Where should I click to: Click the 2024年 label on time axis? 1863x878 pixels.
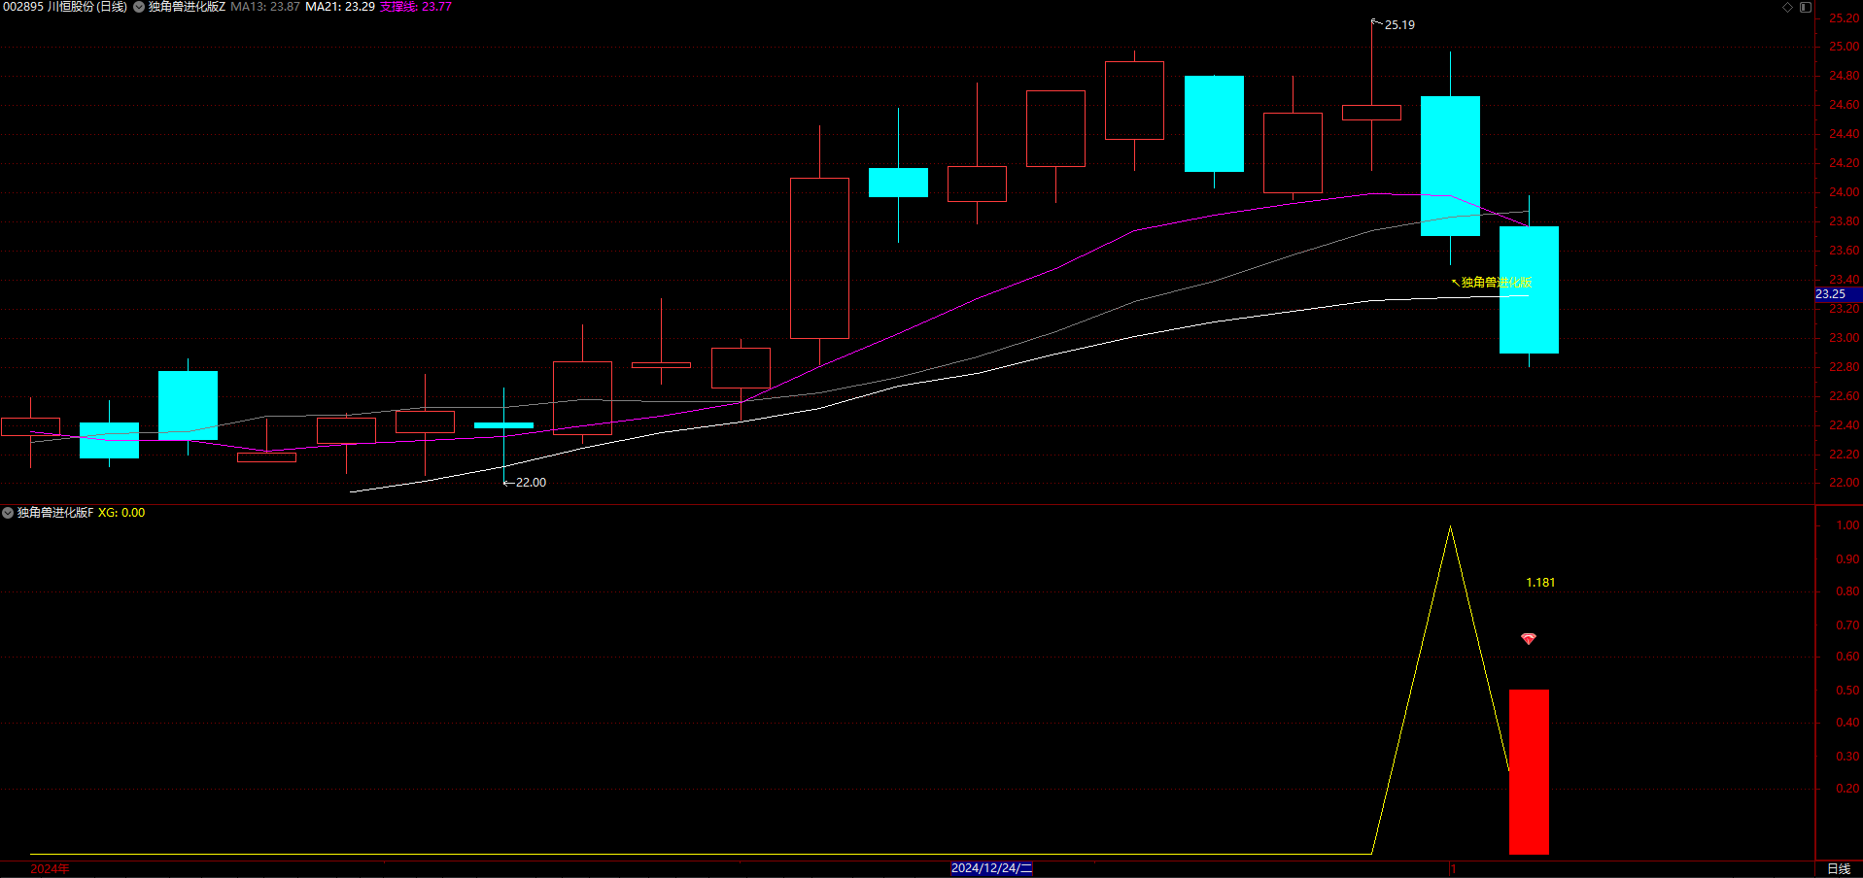(50, 868)
